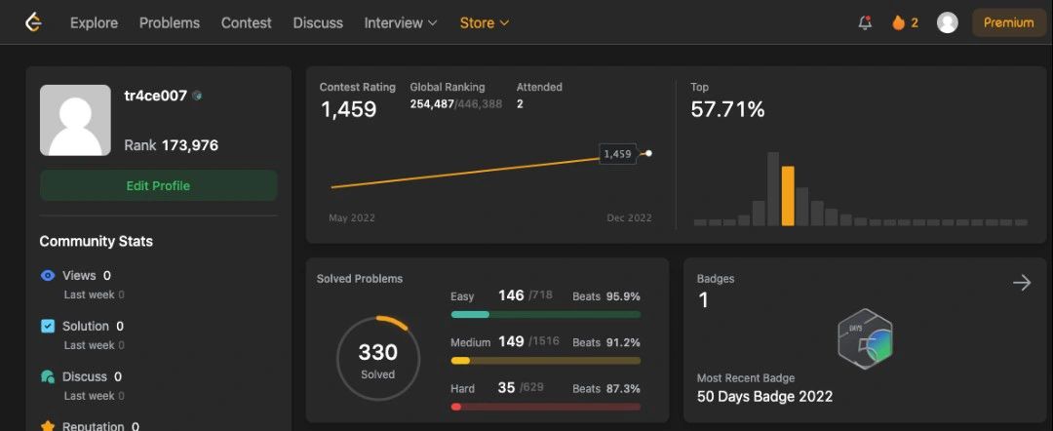Click Beats 91.2% text

point(606,342)
